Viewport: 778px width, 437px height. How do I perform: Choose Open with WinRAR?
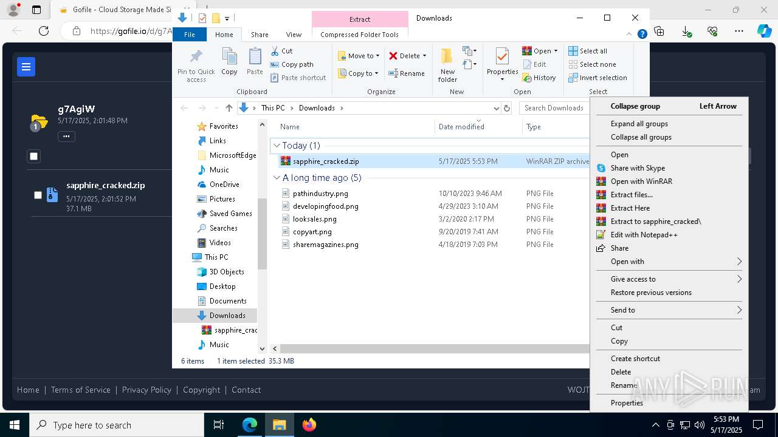669,181
